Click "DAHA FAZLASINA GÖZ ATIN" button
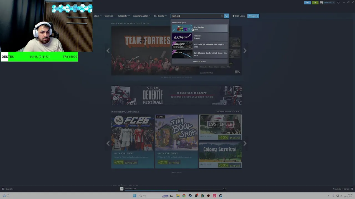355x199 pixels. coord(228,112)
